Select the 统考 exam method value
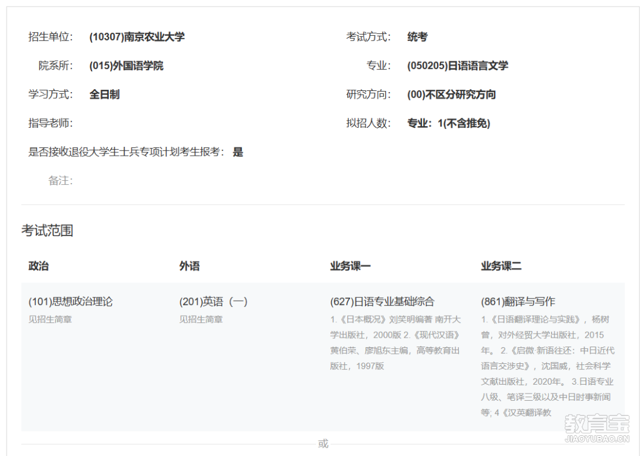Image resolution: width=642 pixels, height=456 pixels. click(x=417, y=37)
